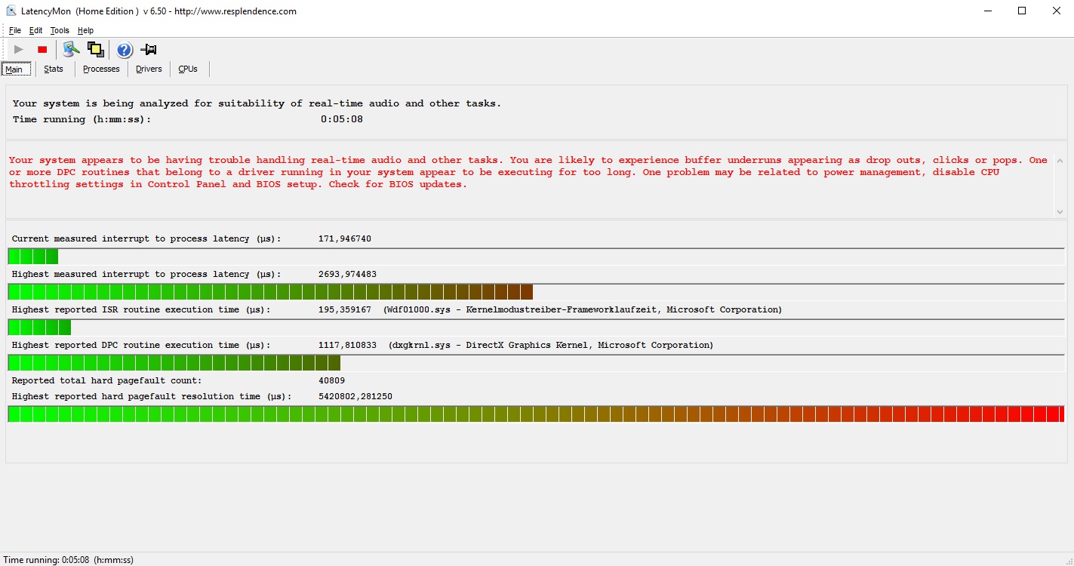Click the hard pagefault resolution time bar

tap(537, 414)
